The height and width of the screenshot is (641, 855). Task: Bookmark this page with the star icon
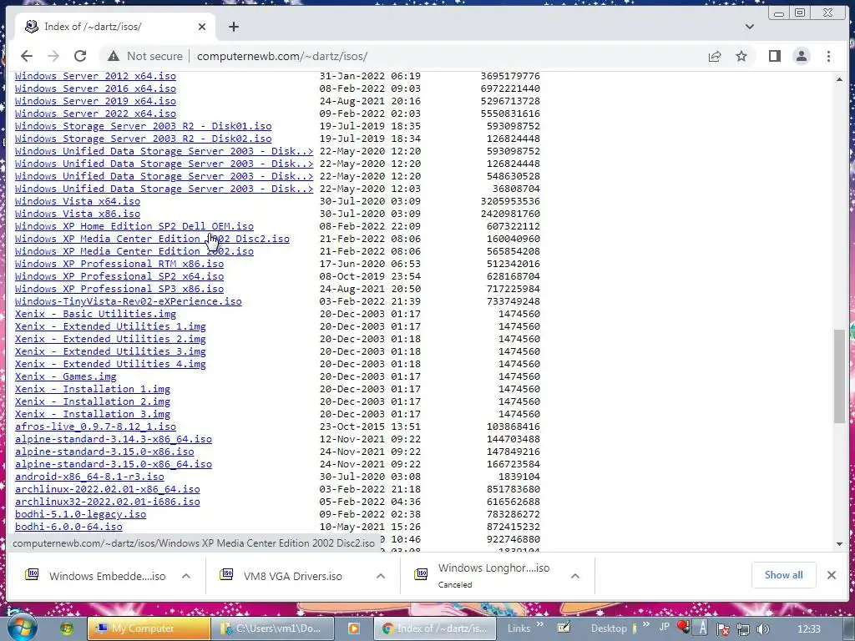click(741, 56)
